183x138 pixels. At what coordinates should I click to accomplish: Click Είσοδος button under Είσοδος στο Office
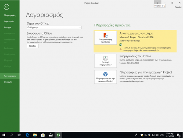(x=33, y=46)
